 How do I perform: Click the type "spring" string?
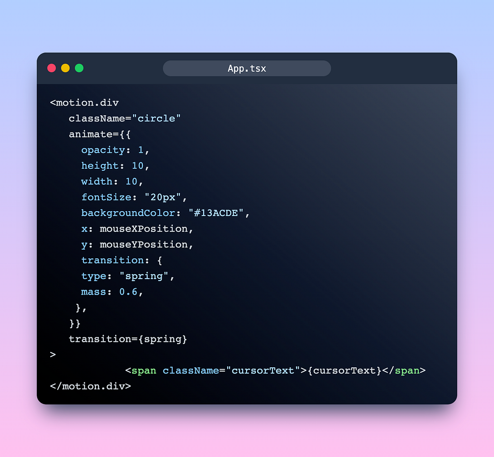coord(144,276)
